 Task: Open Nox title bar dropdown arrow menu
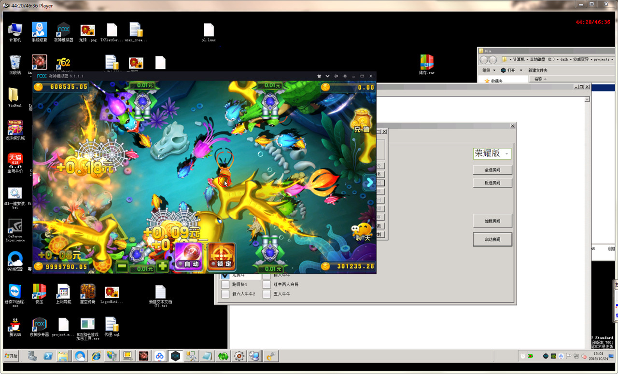click(x=327, y=76)
